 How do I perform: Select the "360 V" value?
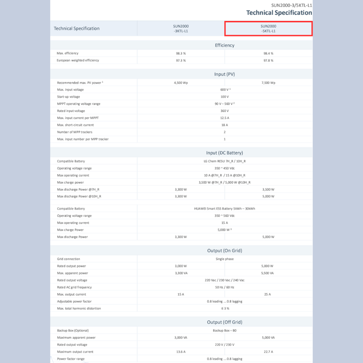point(224,111)
